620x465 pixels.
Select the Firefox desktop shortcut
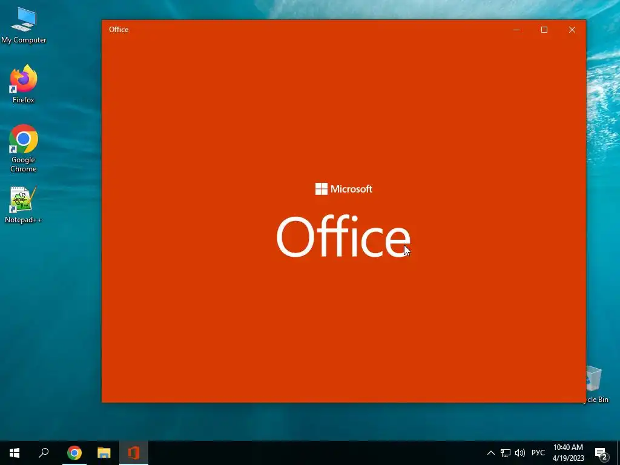click(24, 84)
